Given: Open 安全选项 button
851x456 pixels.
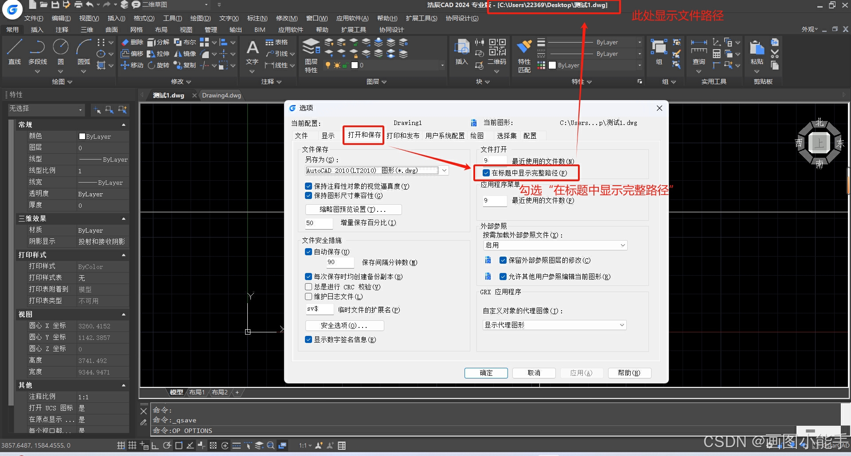Looking at the screenshot, I should pyautogui.click(x=344, y=325).
